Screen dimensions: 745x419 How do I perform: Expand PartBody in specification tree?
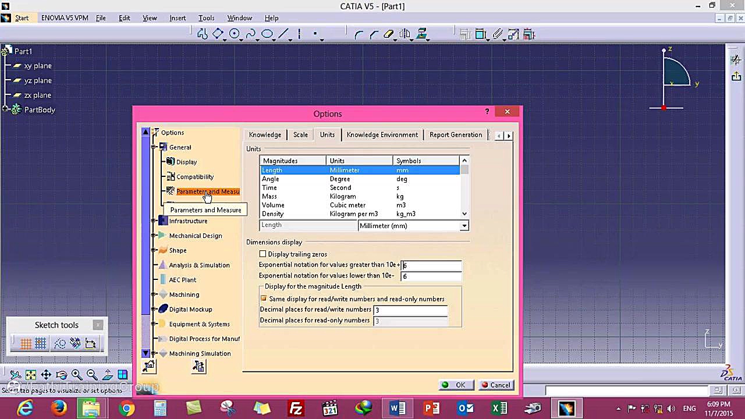5,109
